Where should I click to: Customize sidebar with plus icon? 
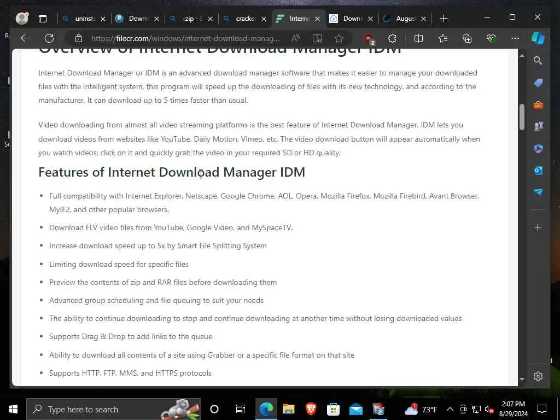538,227
